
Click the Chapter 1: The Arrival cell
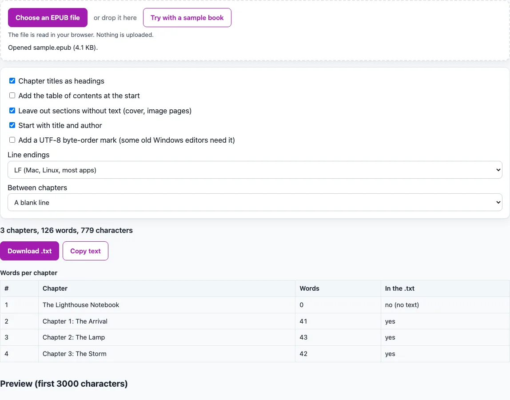click(x=167, y=321)
